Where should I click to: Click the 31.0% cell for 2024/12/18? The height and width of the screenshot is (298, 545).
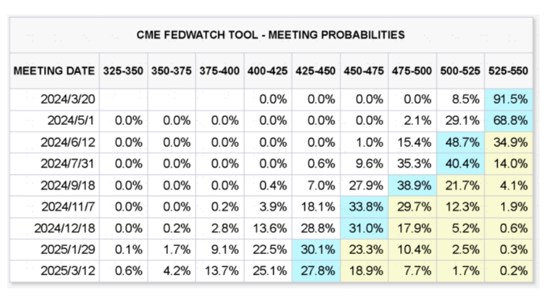pos(365,228)
